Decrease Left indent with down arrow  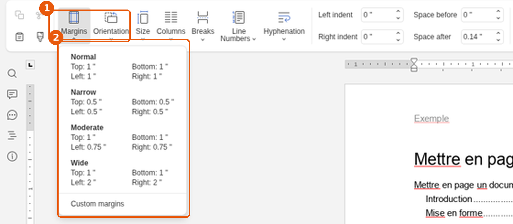point(398,18)
